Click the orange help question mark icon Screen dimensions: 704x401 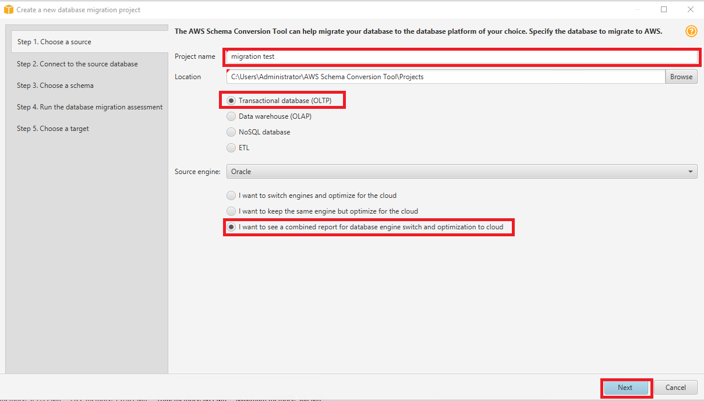pos(691,31)
